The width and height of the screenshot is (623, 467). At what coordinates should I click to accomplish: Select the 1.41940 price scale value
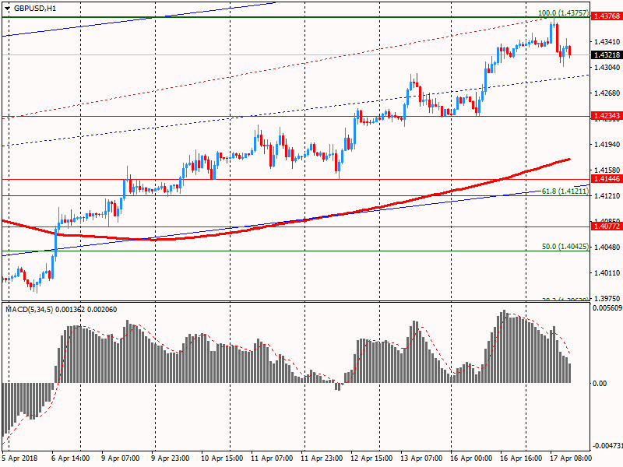tap(607, 145)
